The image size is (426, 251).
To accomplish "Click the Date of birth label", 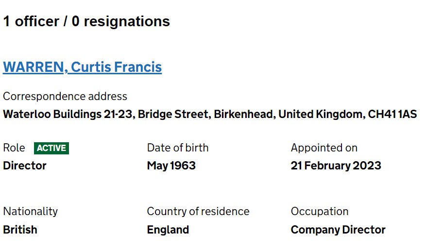I will 178,148.
